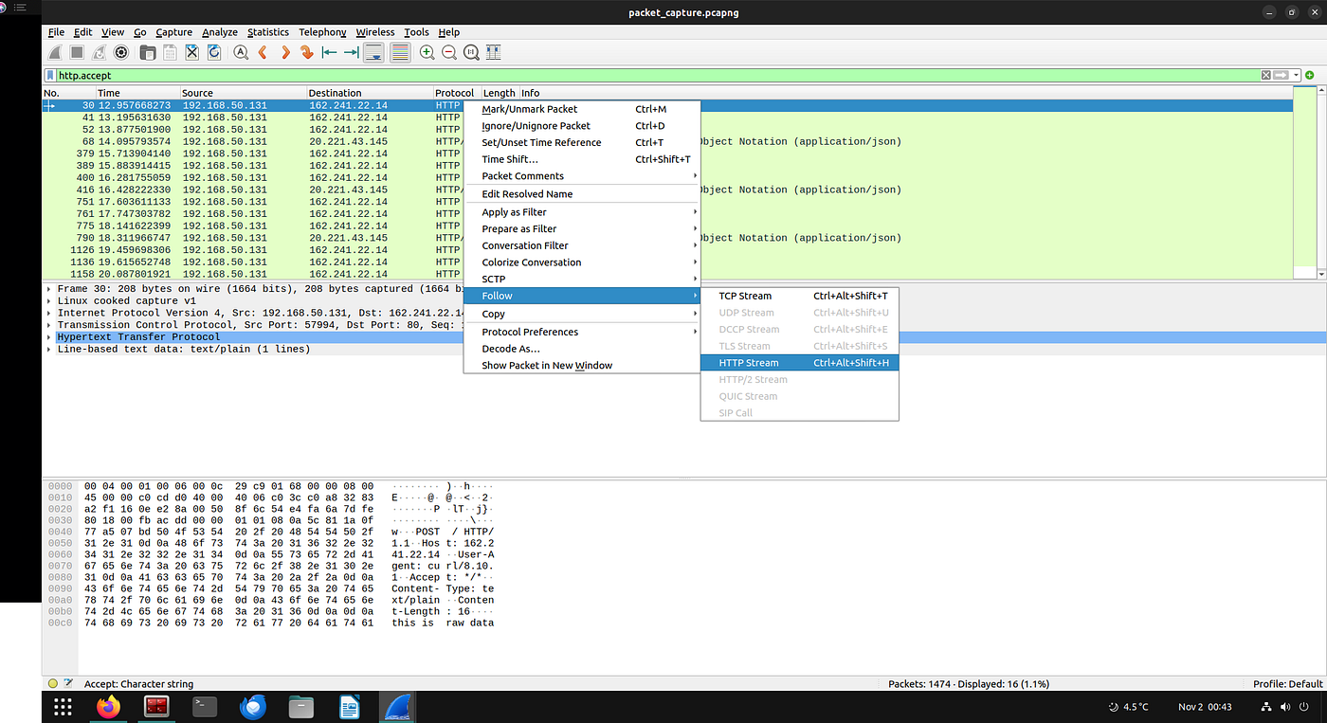The width and height of the screenshot is (1327, 723).
Task: Expand the Hypertext Transfer Protocol row
Action: click(x=49, y=336)
